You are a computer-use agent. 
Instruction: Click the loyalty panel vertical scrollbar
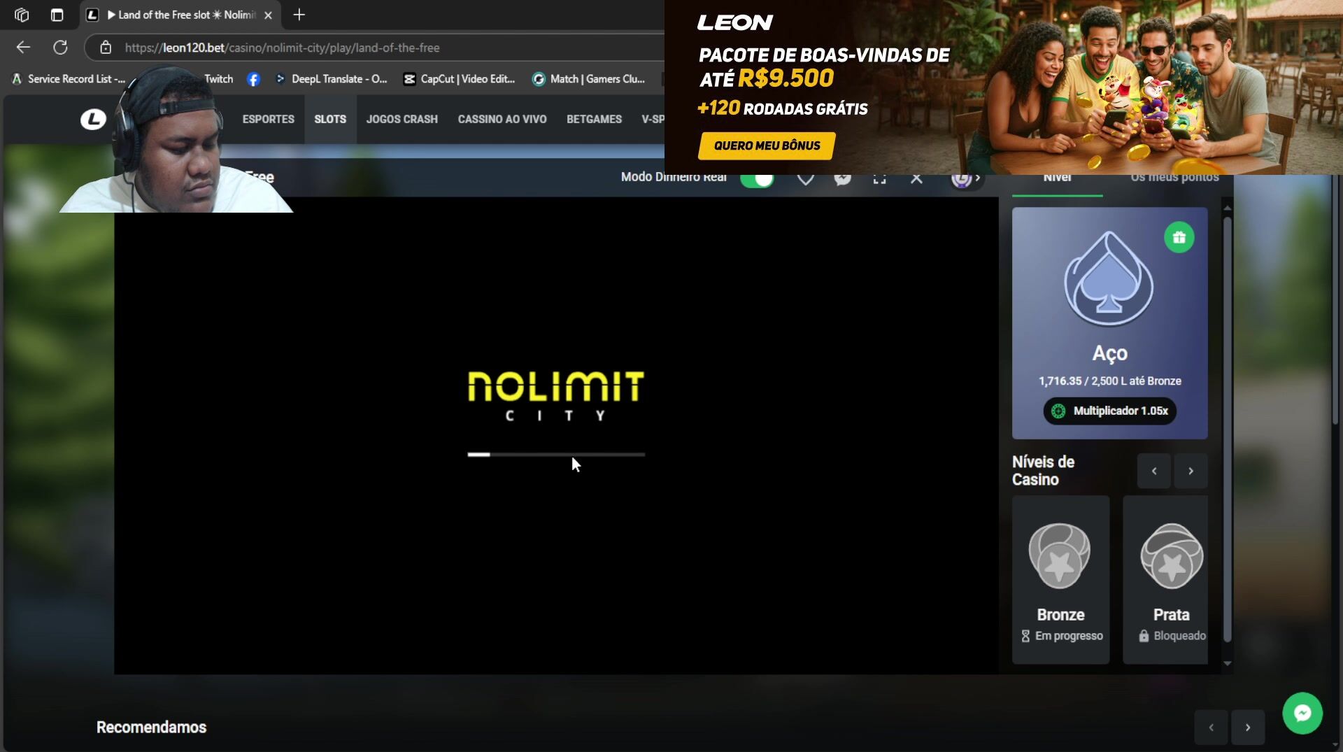coord(1227,429)
